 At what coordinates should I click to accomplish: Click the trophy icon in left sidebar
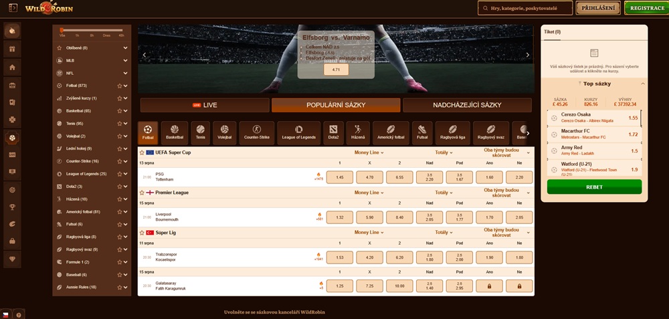[x=12, y=207]
